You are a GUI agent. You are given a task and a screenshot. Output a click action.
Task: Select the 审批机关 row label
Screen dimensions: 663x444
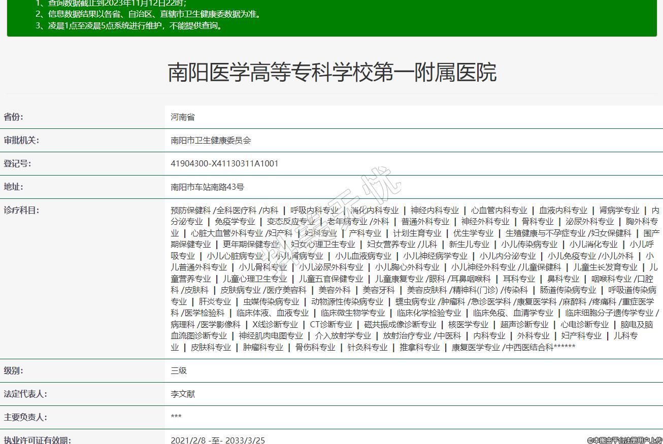tap(21, 140)
